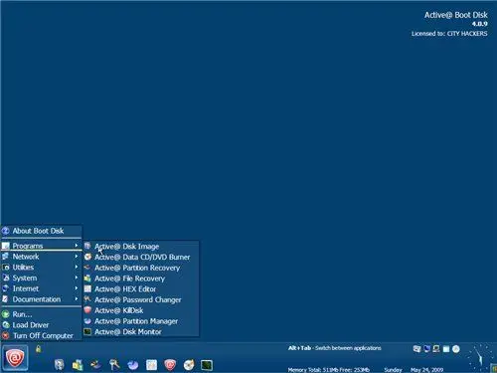The height and width of the screenshot is (373, 497).
Task: Open the keys Password Changer taskbar icon
Action: (x=114, y=365)
